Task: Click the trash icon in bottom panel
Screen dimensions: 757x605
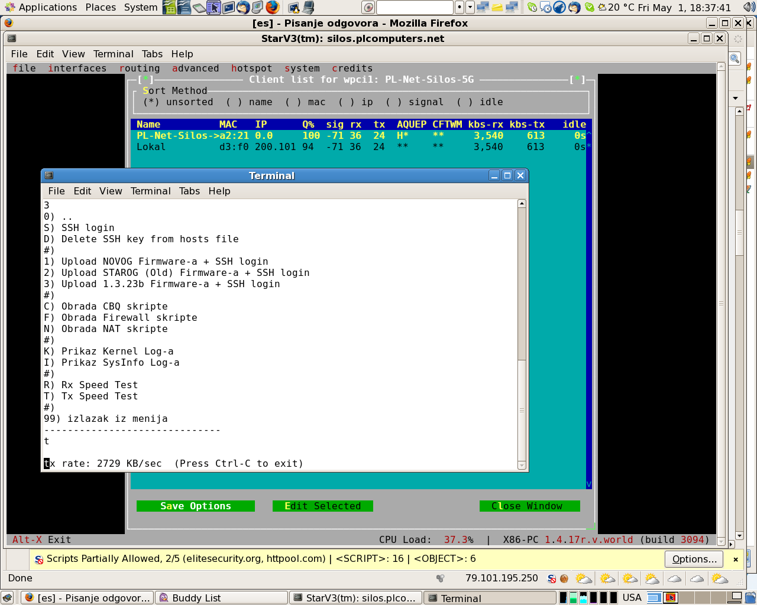Action: point(750,598)
